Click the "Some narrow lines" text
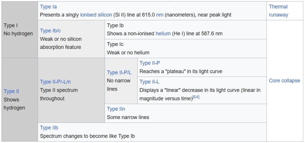 [128, 117]
